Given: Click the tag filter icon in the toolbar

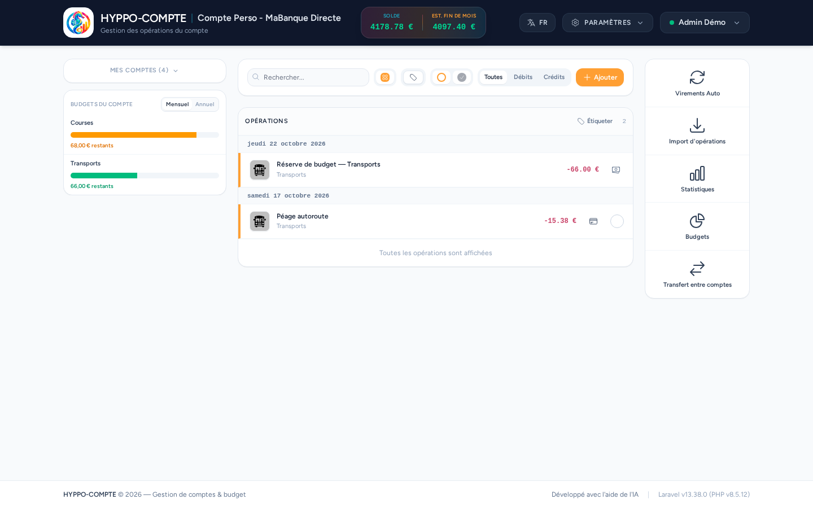Looking at the screenshot, I should (413, 77).
